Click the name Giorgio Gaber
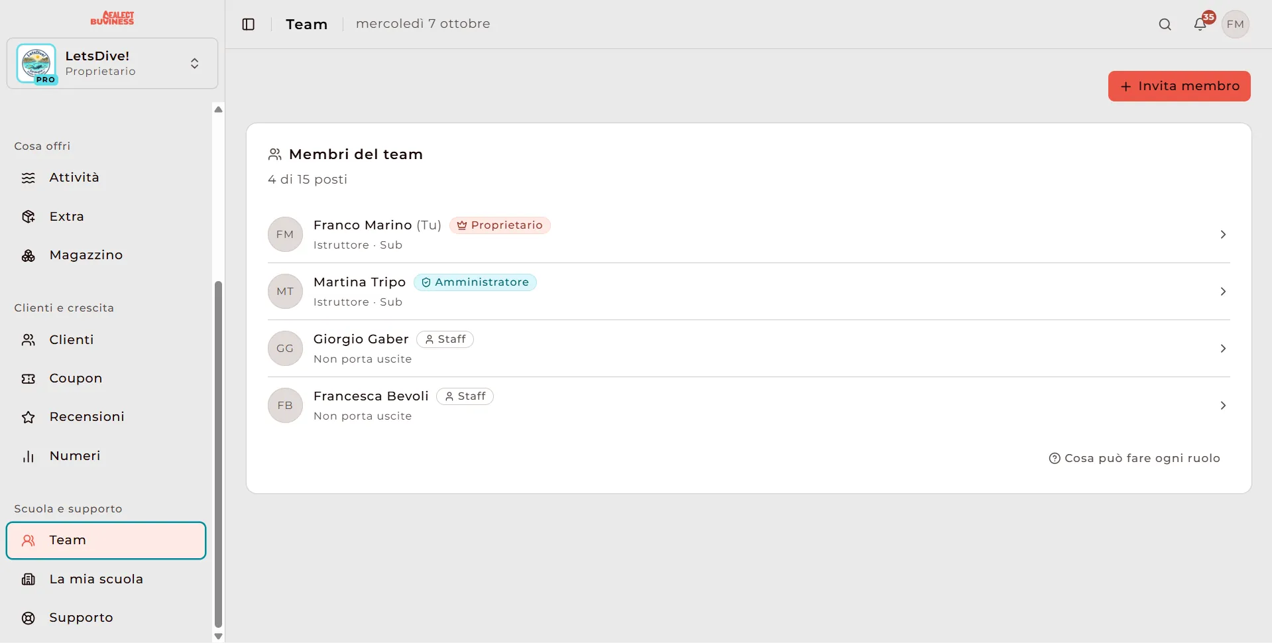The width and height of the screenshot is (1272, 643). point(361,339)
